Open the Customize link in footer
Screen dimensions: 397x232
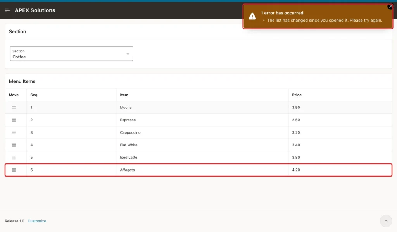pyautogui.click(x=37, y=221)
